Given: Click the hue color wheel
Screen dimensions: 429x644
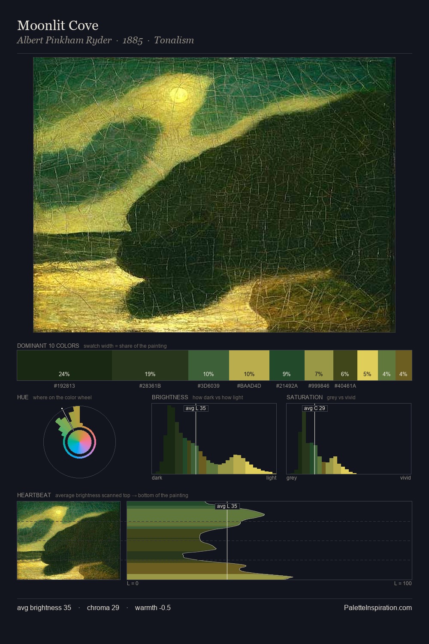Looking at the screenshot, I should pos(80,442).
